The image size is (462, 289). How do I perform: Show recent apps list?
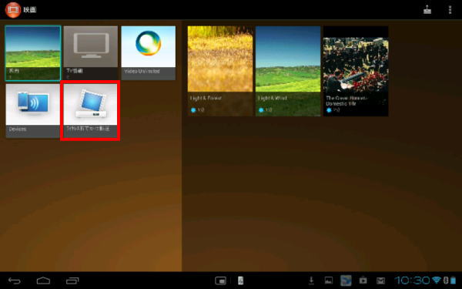(x=72, y=281)
